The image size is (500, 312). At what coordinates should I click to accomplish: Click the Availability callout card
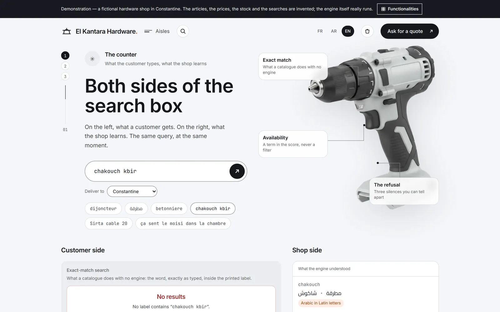(293, 144)
